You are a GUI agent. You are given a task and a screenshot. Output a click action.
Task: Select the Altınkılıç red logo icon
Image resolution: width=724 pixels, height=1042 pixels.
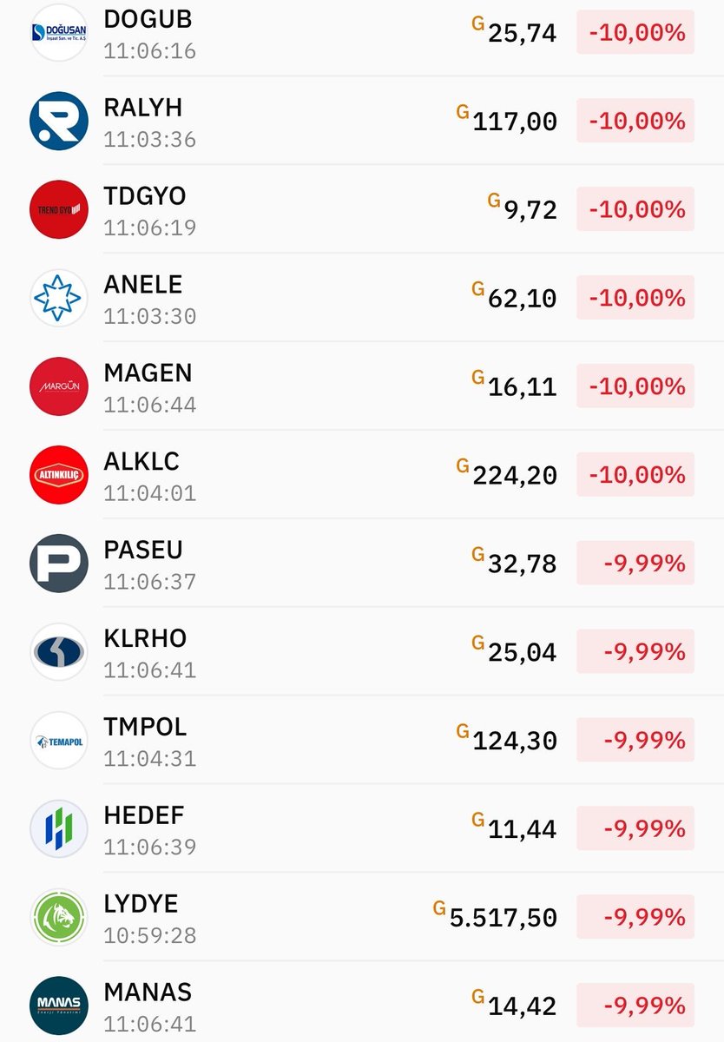(x=59, y=475)
